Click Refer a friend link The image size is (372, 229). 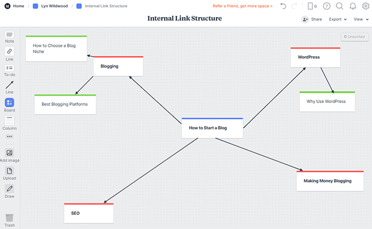(x=242, y=6)
